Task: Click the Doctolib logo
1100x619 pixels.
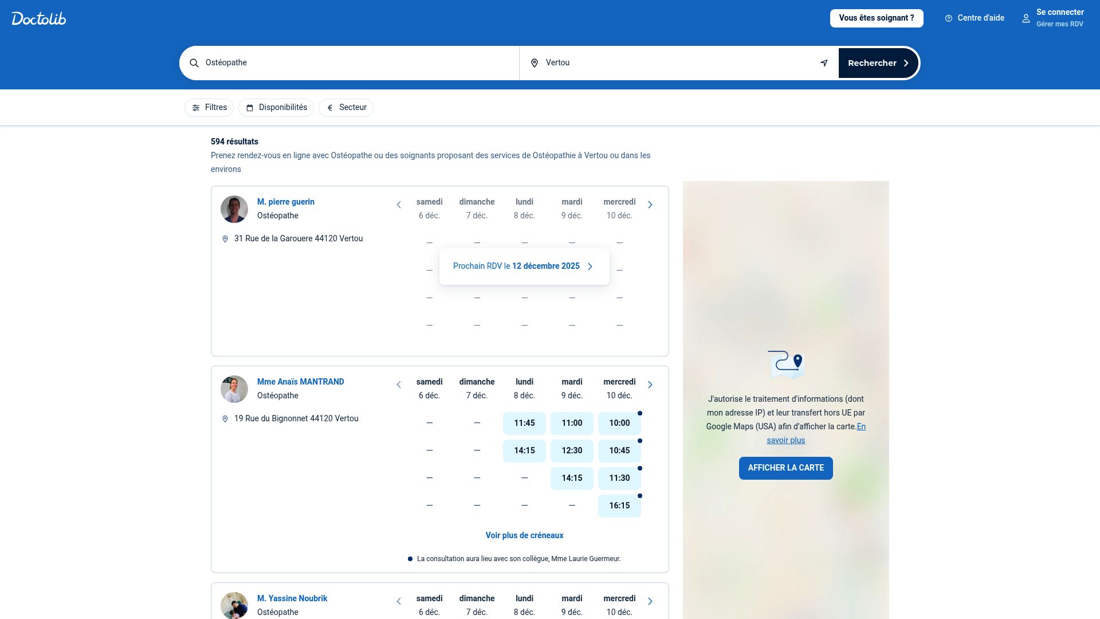Action: tap(38, 18)
